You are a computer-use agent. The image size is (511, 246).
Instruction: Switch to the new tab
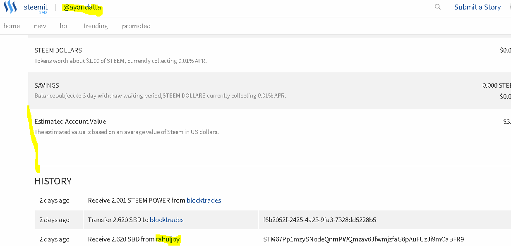(x=40, y=26)
